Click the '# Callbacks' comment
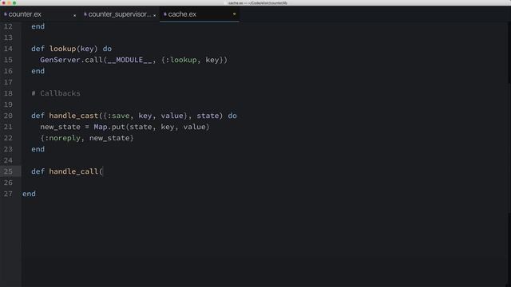This screenshot has width=511, height=287. pyautogui.click(x=56, y=93)
